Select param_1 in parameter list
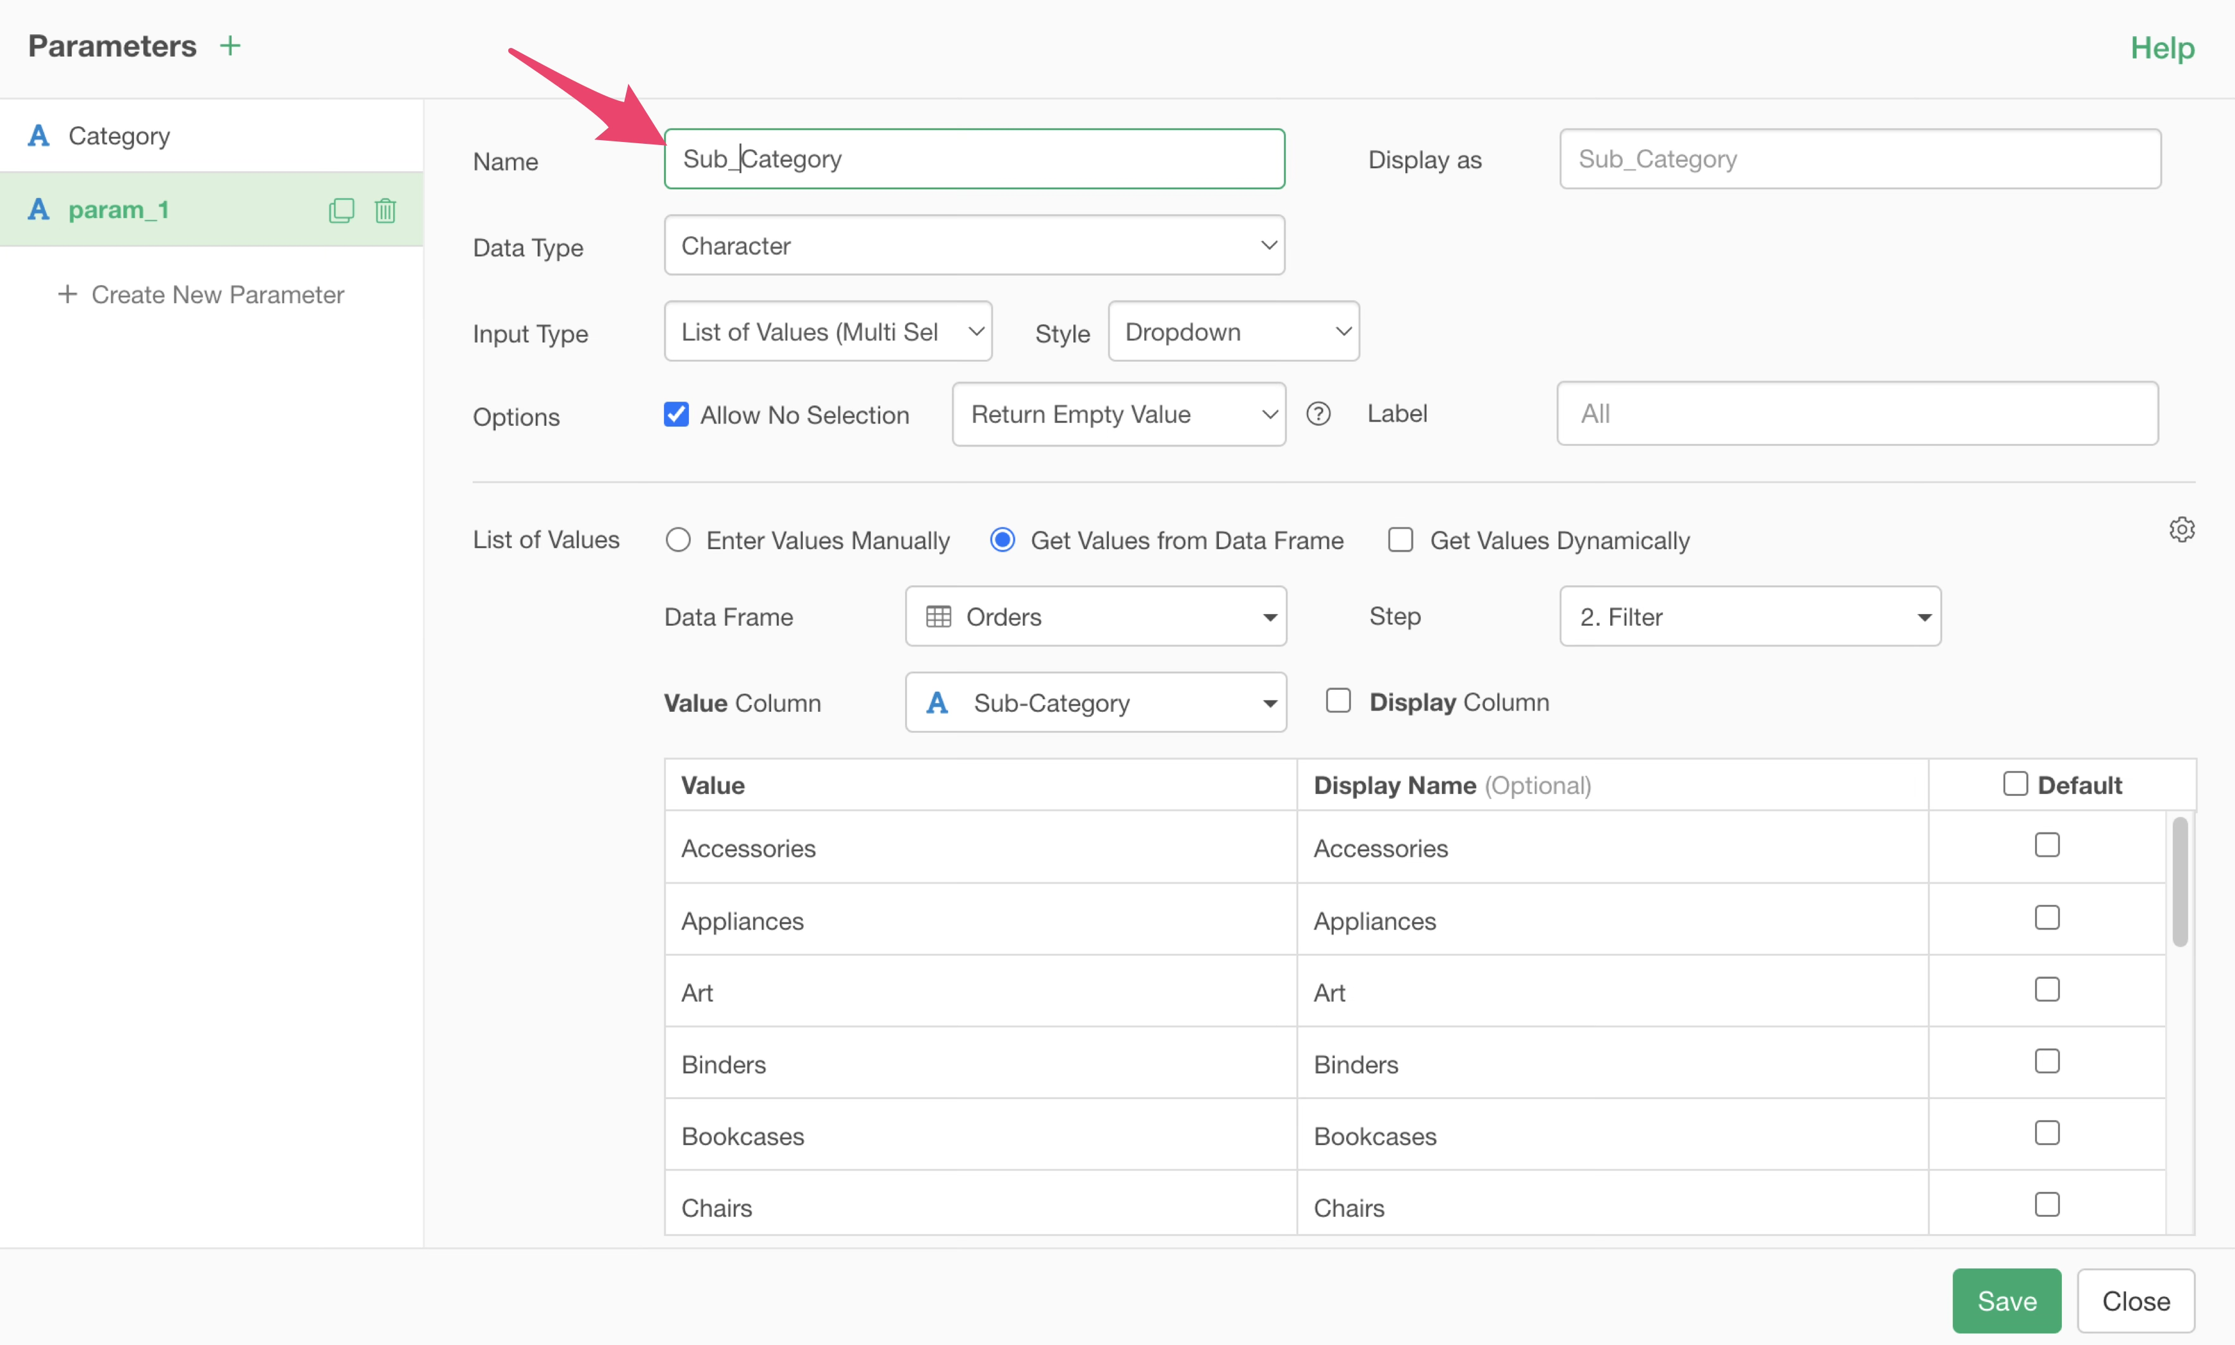 coord(211,209)
